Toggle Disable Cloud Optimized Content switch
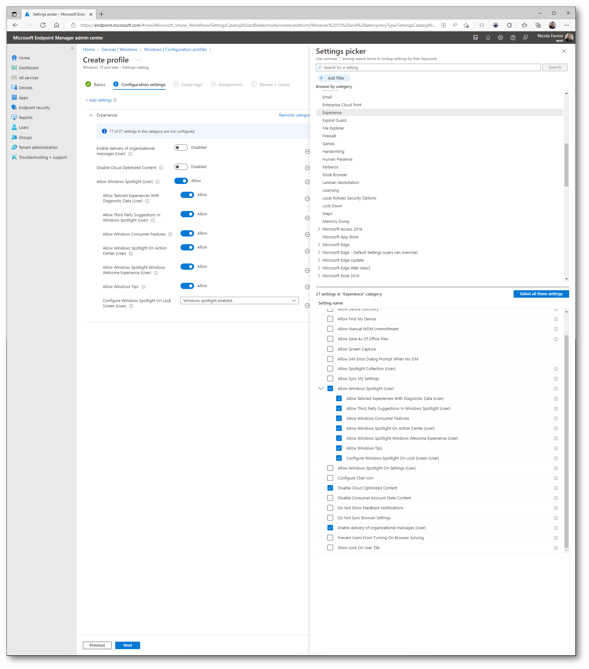Screen dimensions: 589x669 (181, 167)
